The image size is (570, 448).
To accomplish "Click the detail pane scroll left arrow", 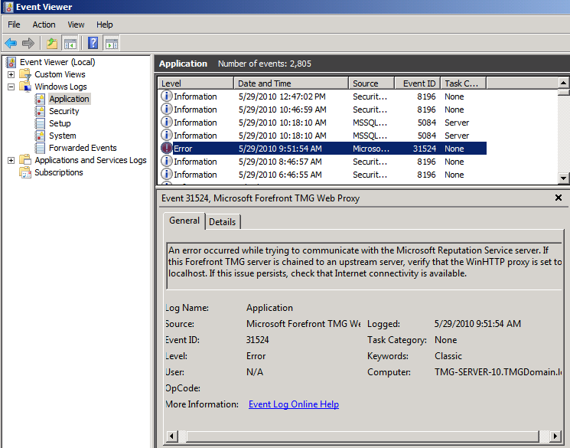I will [172, 436].
